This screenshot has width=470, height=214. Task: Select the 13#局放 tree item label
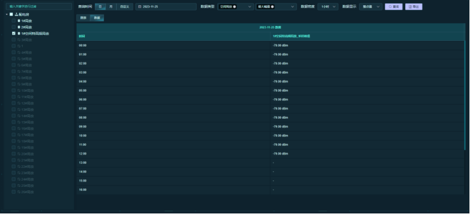27,110
